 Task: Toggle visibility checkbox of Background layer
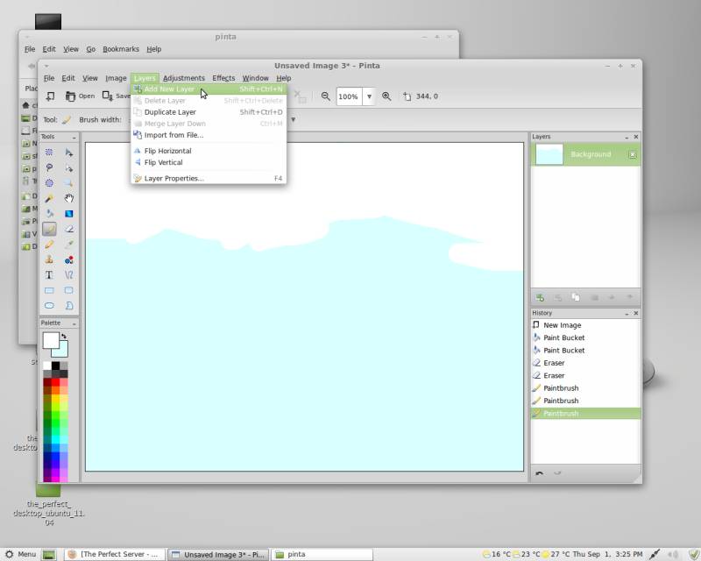(x=633, y=154)
